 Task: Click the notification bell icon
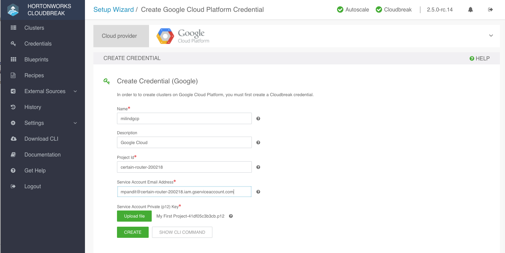[471, 9]
